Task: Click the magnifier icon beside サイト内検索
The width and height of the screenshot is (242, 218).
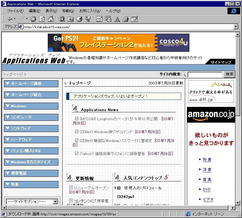Action: pos(184,74)
